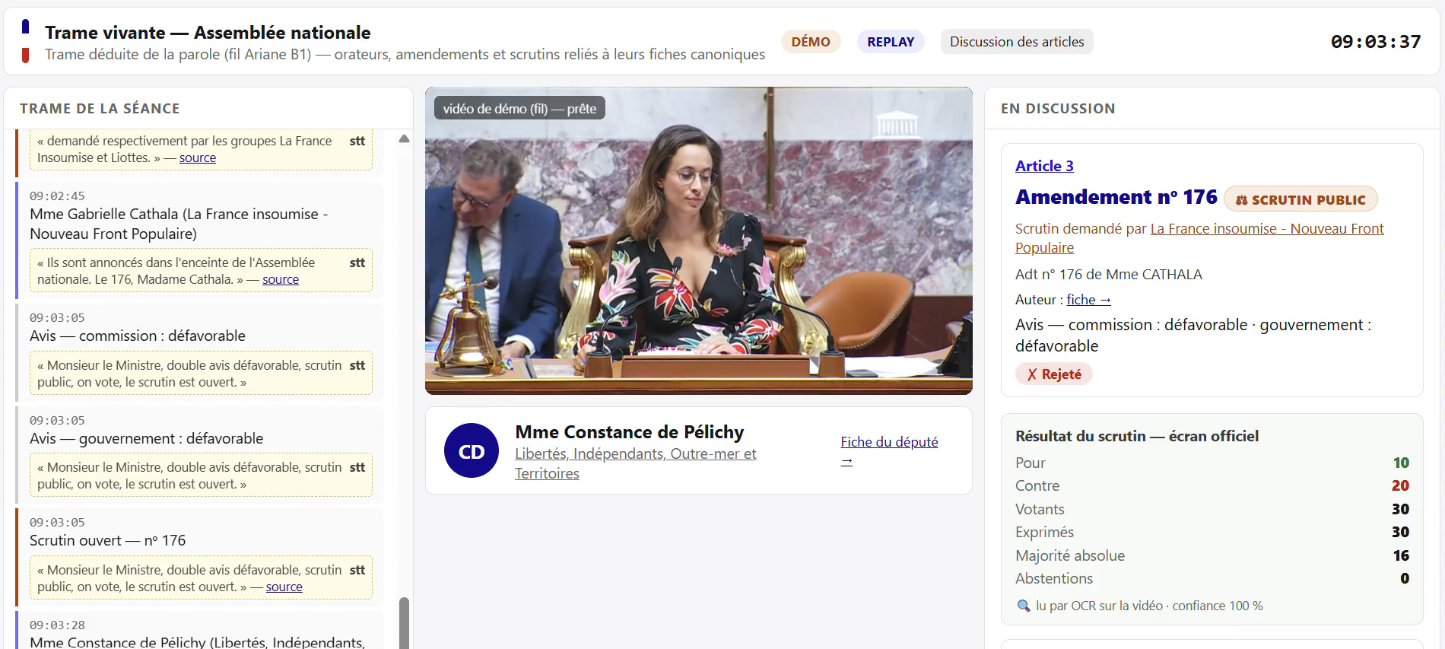The width and height of the screenshot is (1445, 649).
Task: Click the 09:03:37 clock display
Action: (x=1376, y=42)
